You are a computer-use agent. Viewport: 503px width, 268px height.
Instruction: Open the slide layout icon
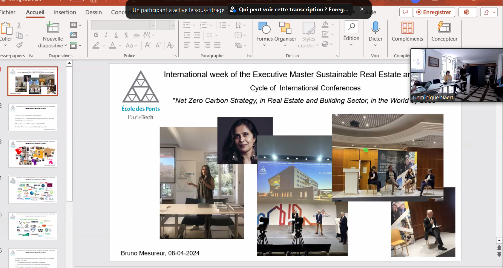click(73, 25)
